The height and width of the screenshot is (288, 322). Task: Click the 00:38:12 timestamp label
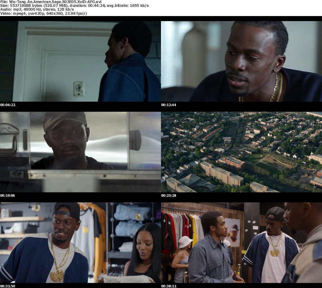(x=169, y=286)
